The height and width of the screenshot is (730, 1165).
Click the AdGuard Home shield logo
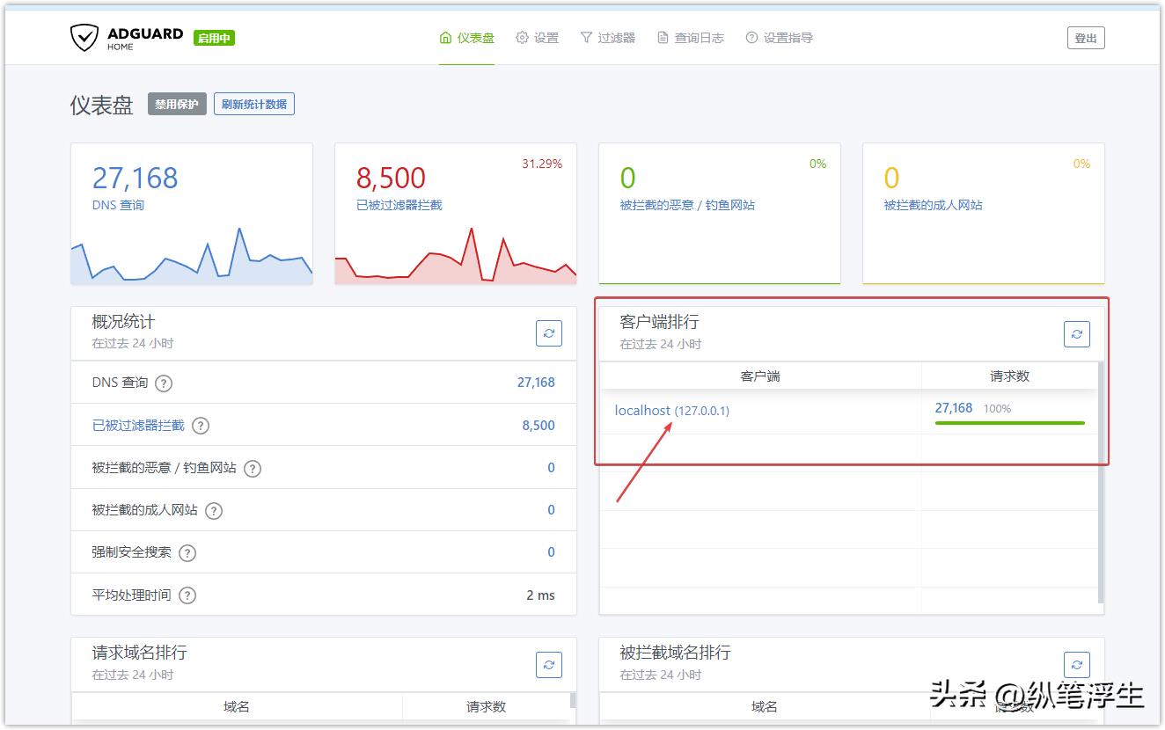point(84,37)
